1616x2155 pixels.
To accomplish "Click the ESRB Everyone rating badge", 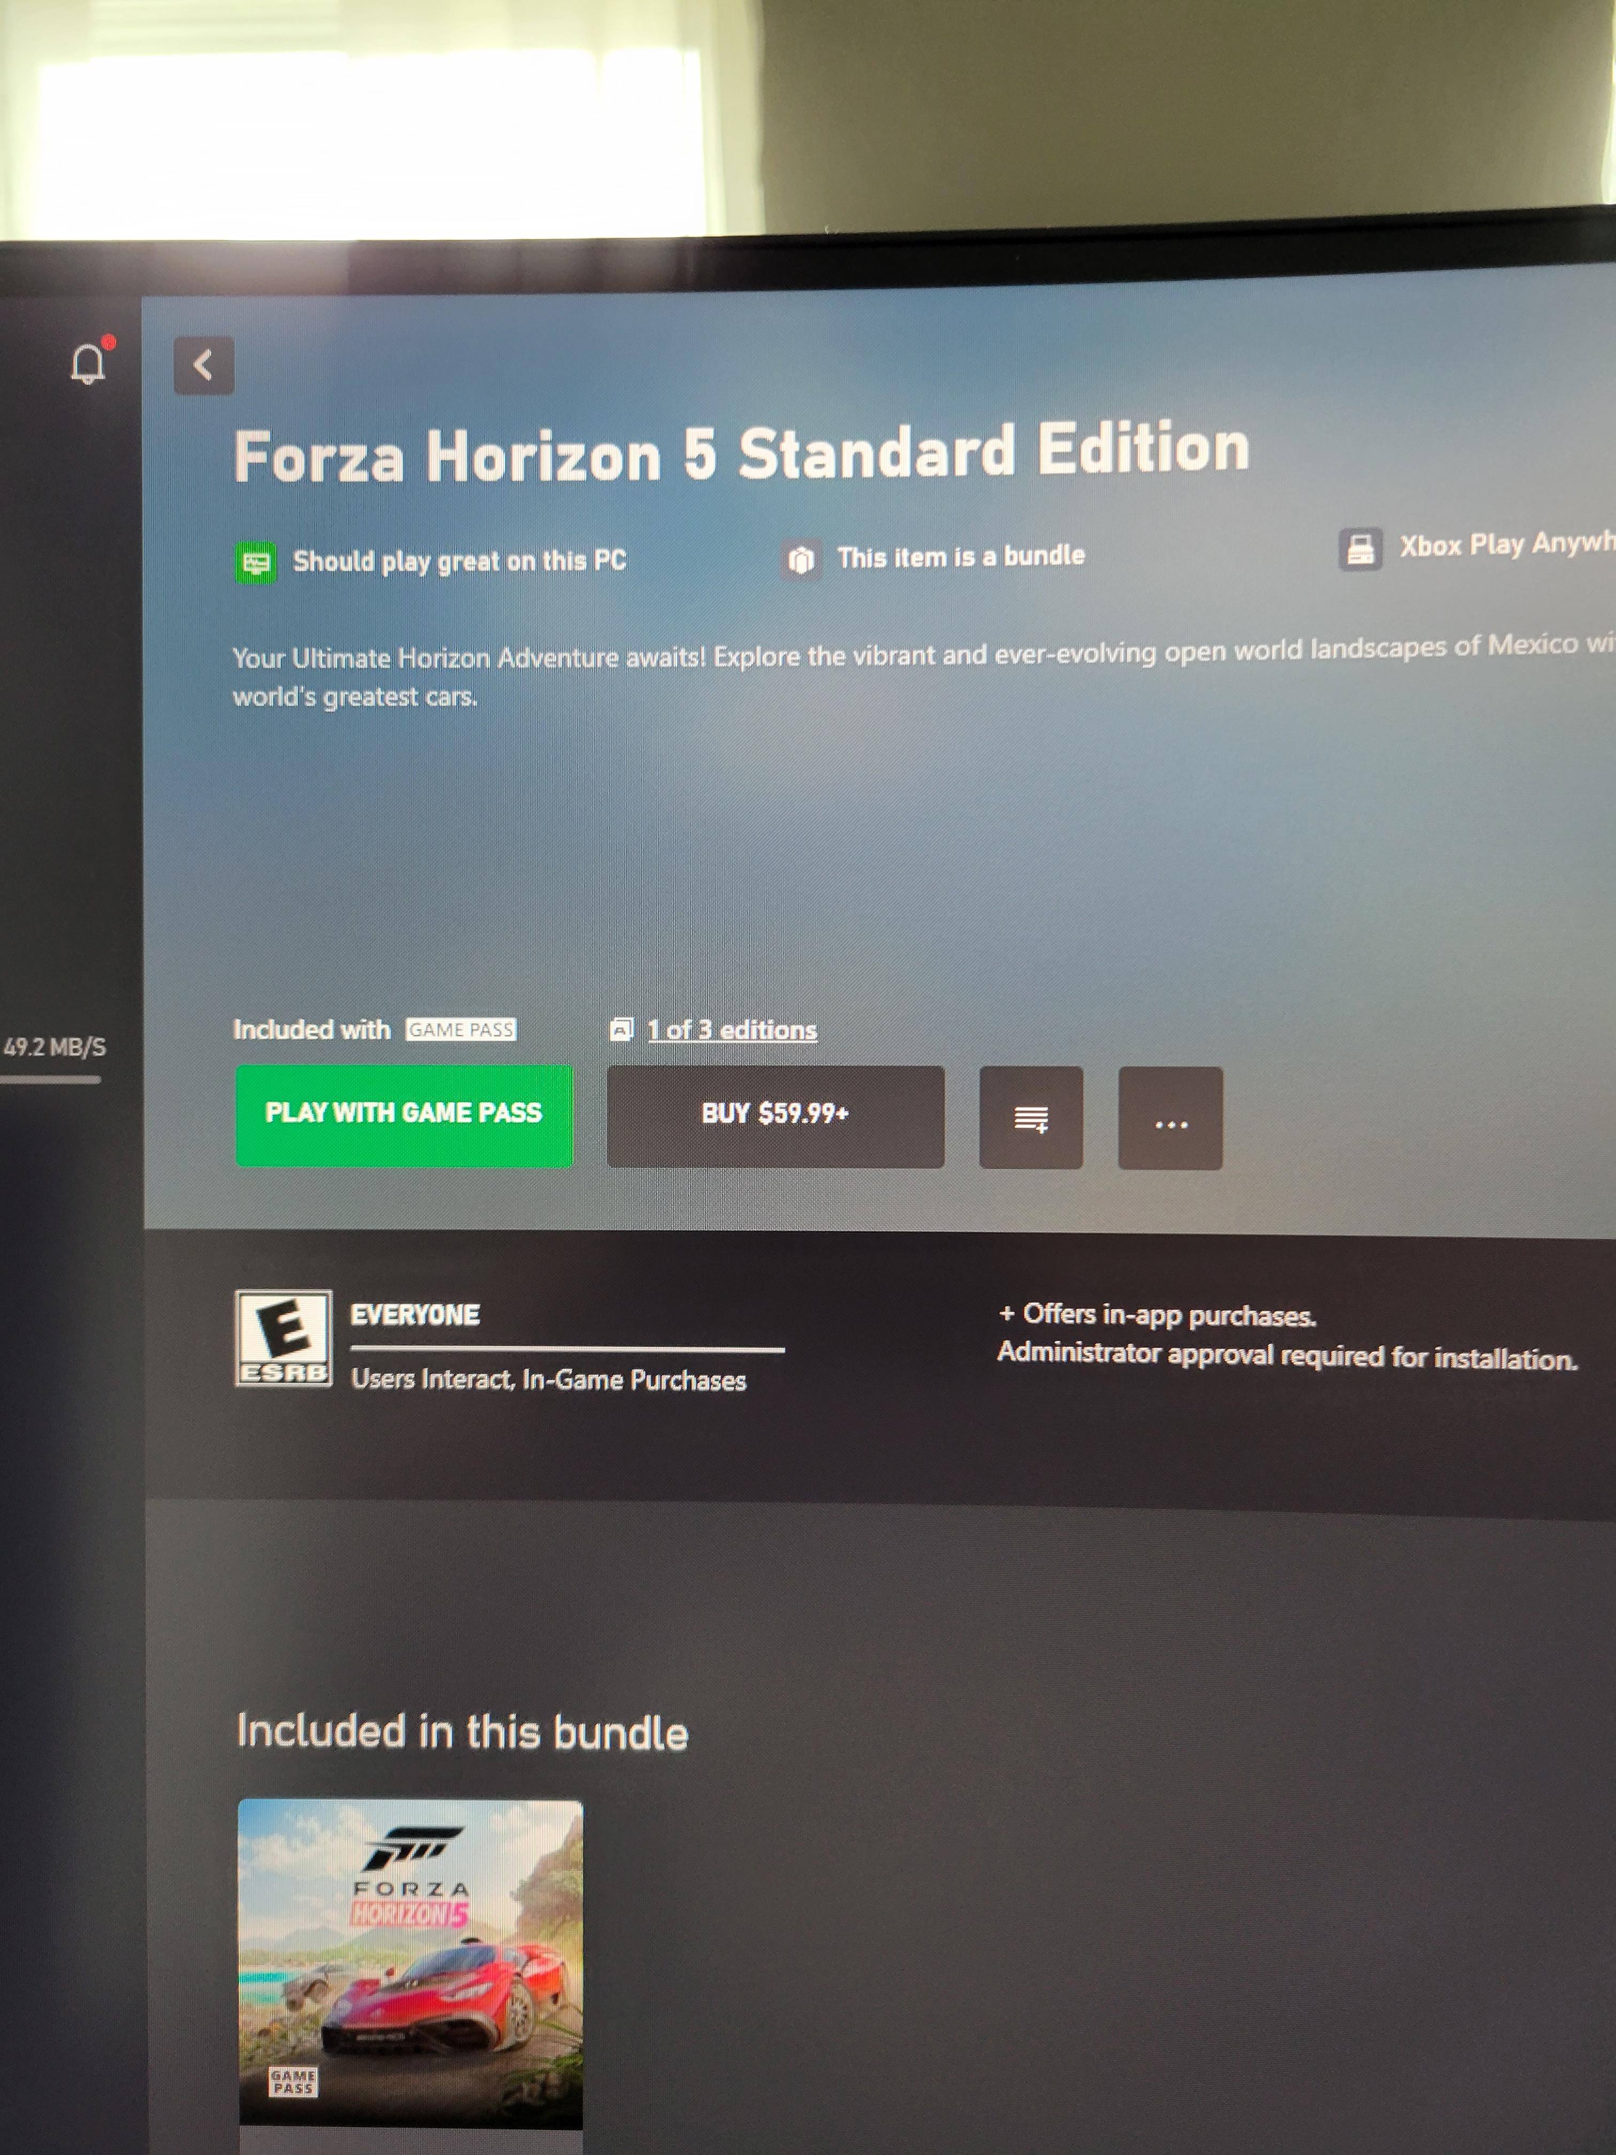I will [x=283, y=1338].
